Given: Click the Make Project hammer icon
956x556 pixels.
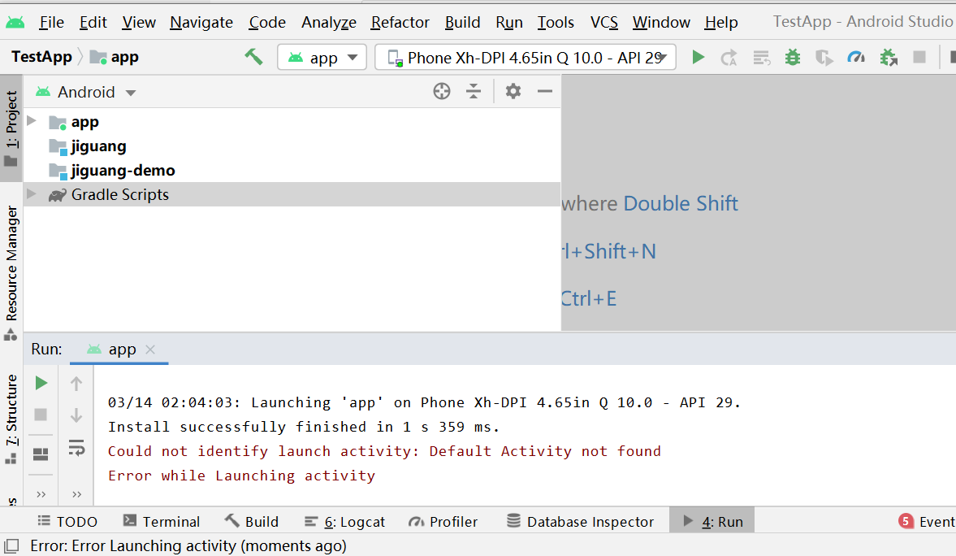Looking at the screenshot, I should point(253,57).
